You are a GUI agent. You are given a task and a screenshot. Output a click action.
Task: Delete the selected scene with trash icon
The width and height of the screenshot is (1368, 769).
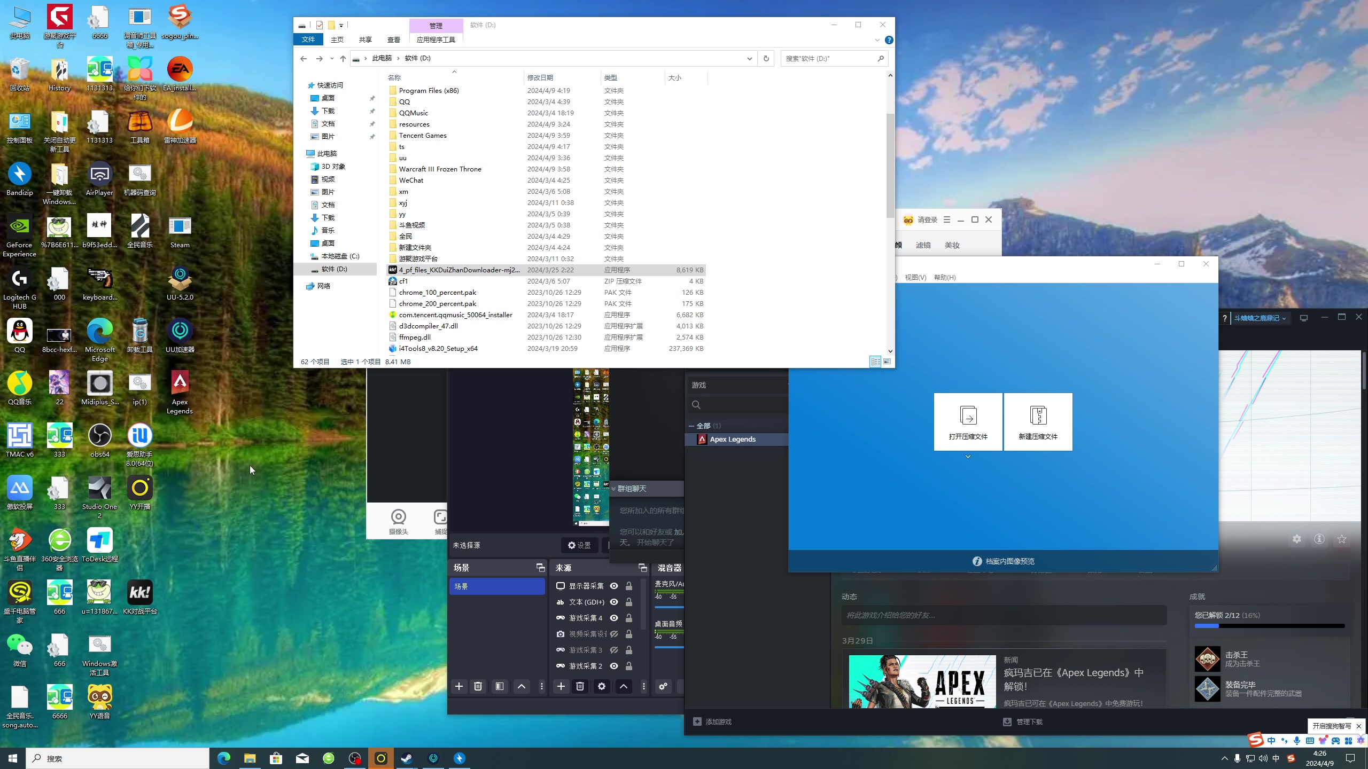(478, 686)
